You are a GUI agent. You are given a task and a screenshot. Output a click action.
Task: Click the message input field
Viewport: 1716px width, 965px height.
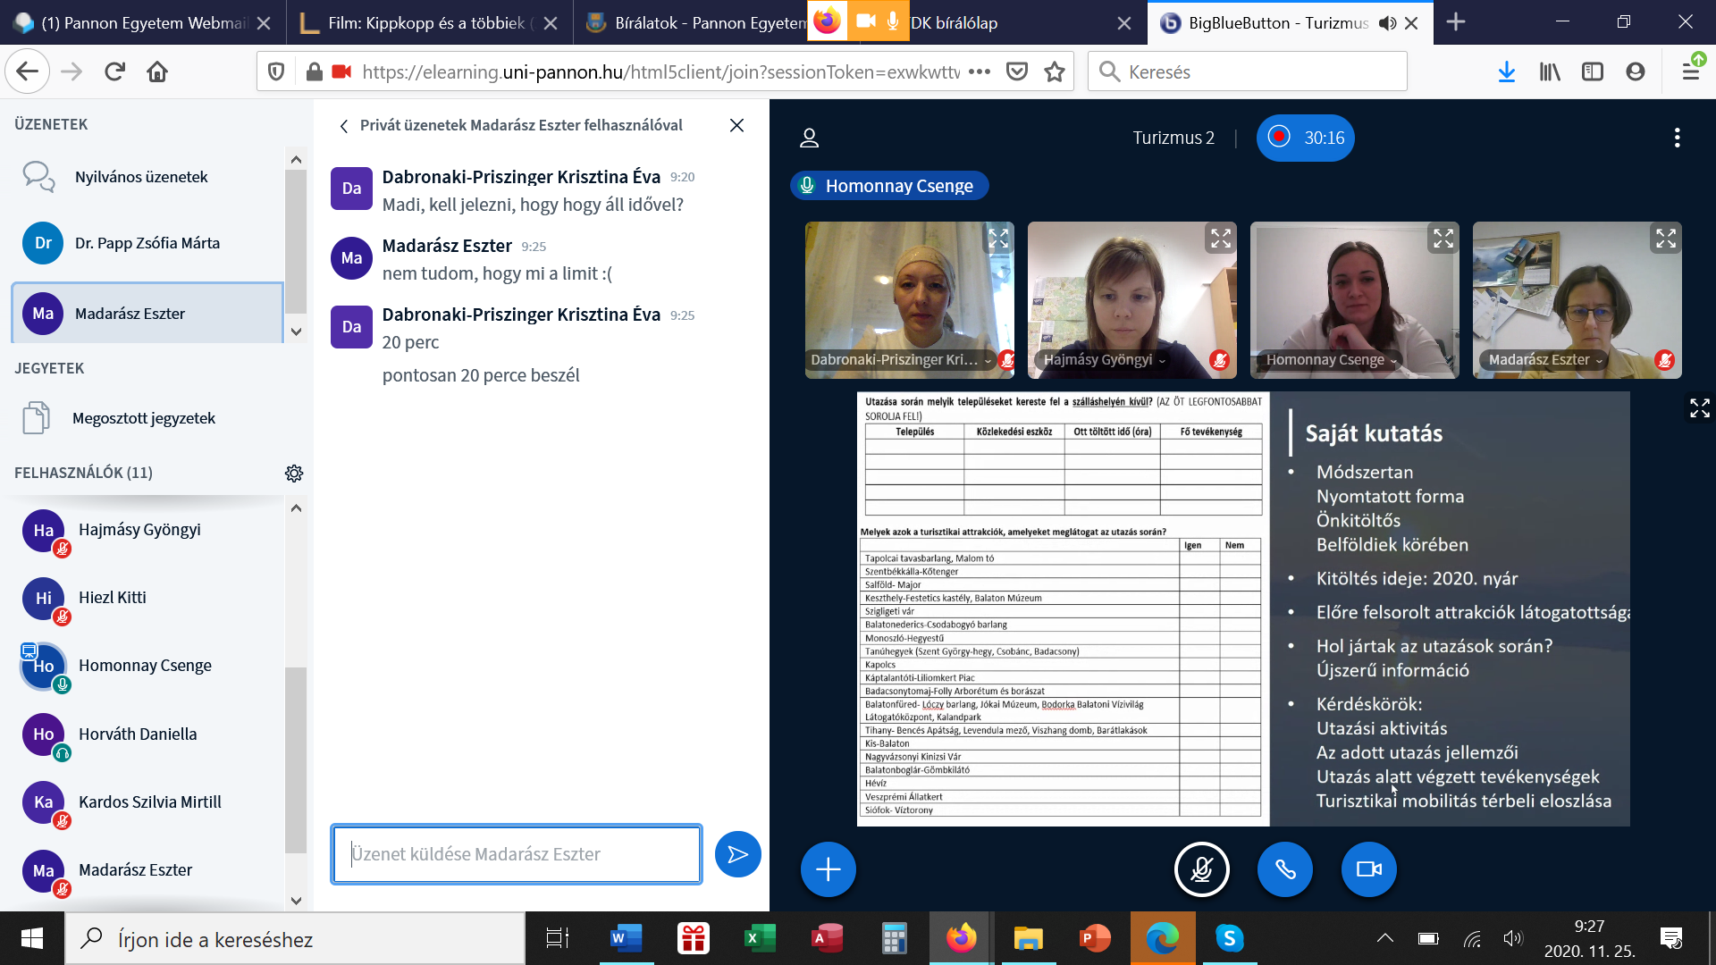pyautogui.click(x=516, y=854)
